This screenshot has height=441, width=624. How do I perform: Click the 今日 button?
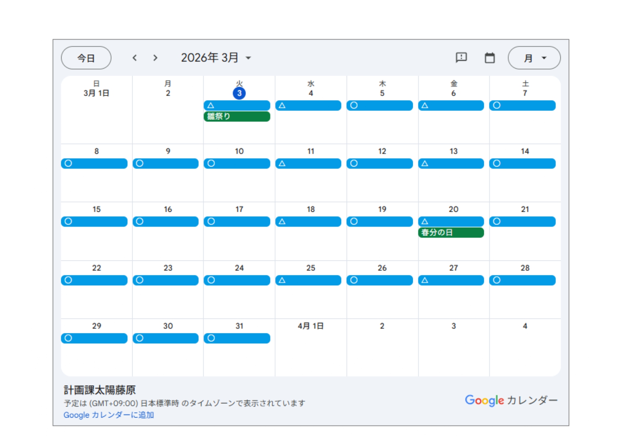86,58
